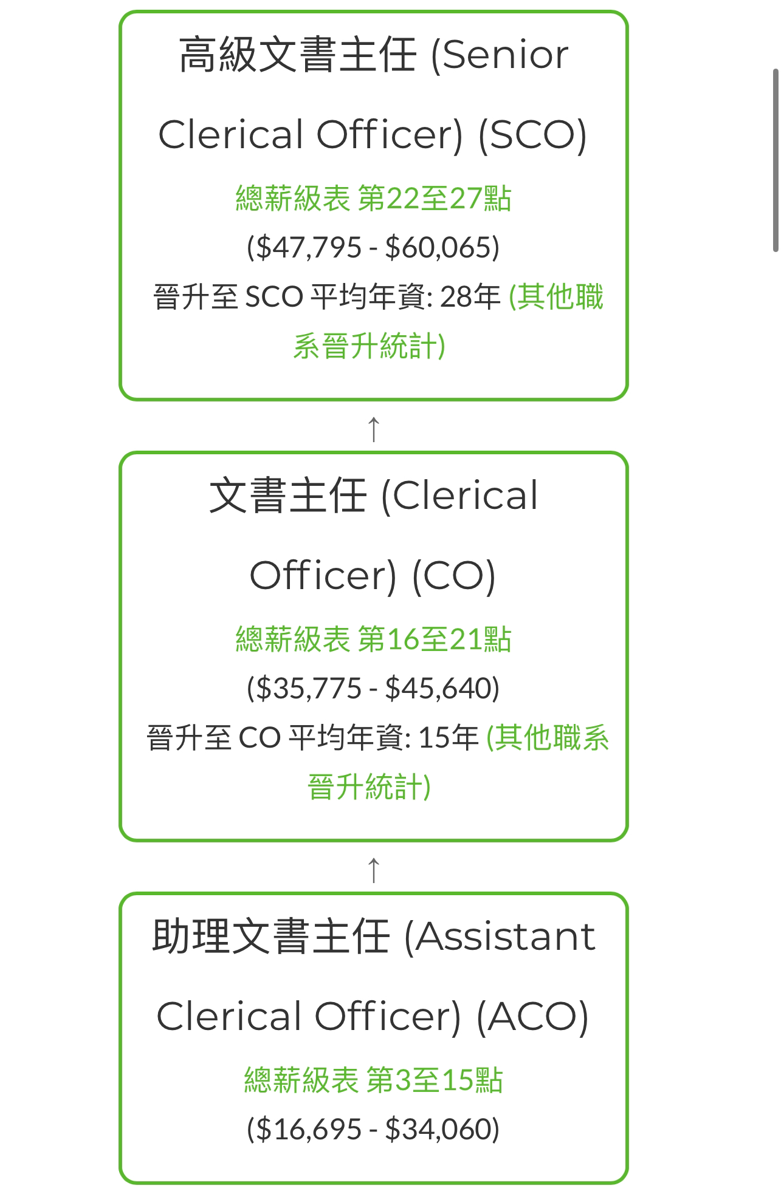Click the 助理文書主任 (ACO) heading
Image resolution: width=784 pixels, height=1194 pixels.
[x=373, y=976]
